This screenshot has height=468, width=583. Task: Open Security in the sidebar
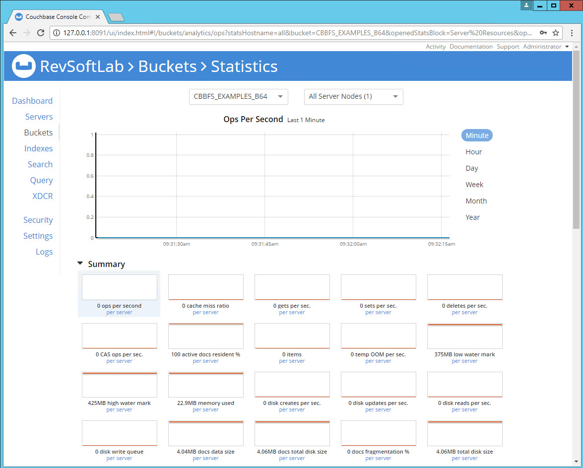coord(38,220)
